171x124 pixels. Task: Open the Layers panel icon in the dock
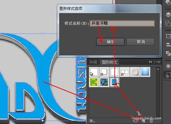coord(168,15)
